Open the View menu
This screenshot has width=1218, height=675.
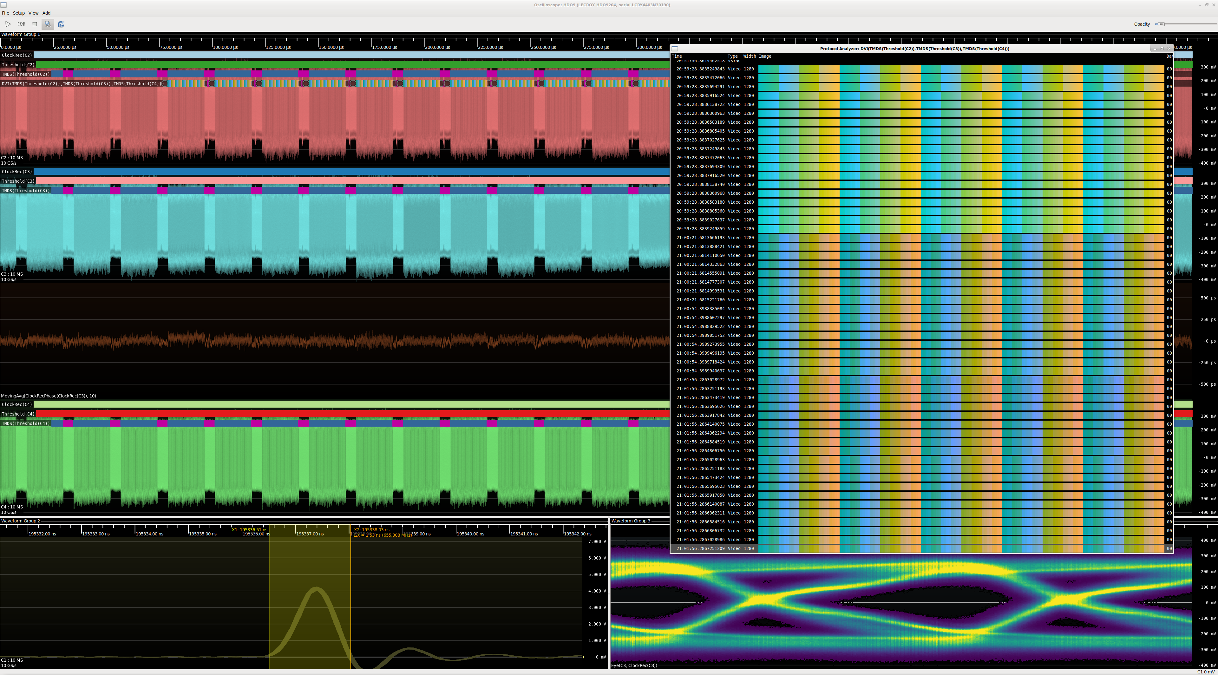coord(34,13)
